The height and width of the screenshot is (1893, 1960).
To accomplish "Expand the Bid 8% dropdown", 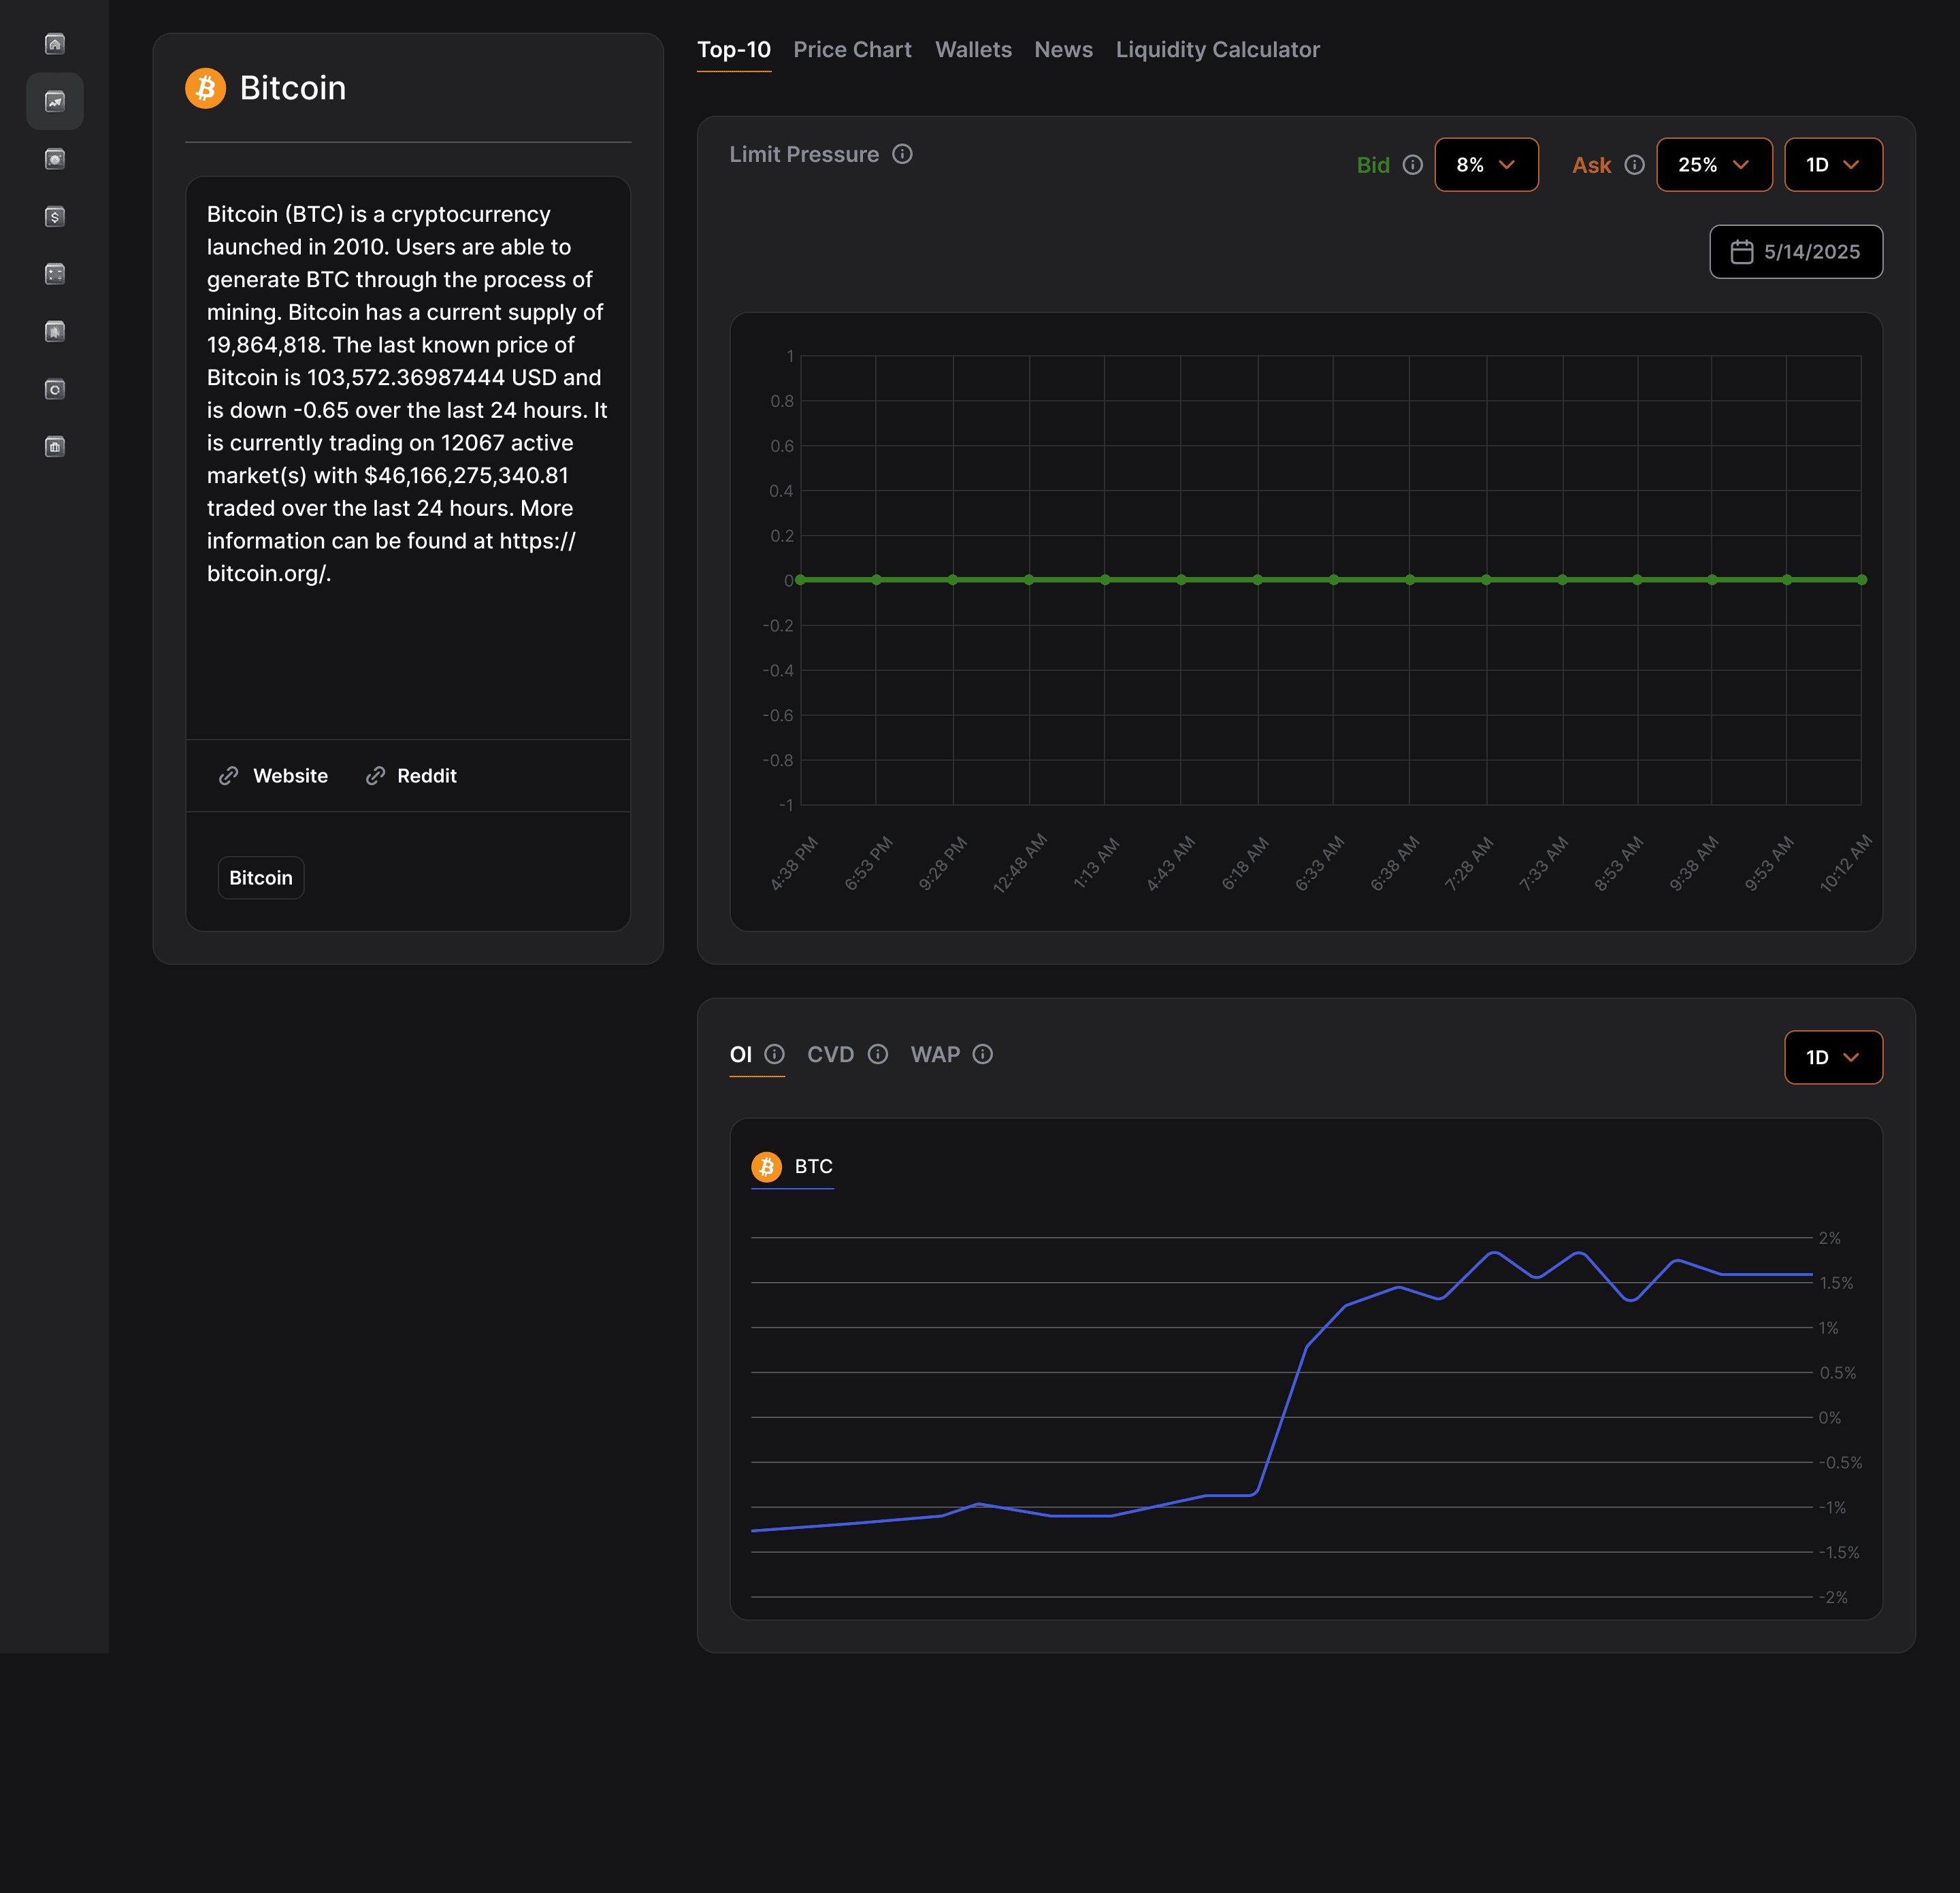I will [1486, 165].
